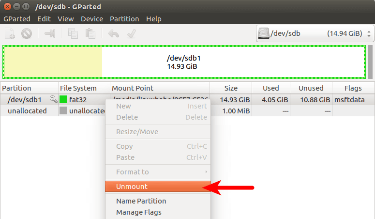Click the Unused column header
This screenshot has width=375, height=219.
311,88
